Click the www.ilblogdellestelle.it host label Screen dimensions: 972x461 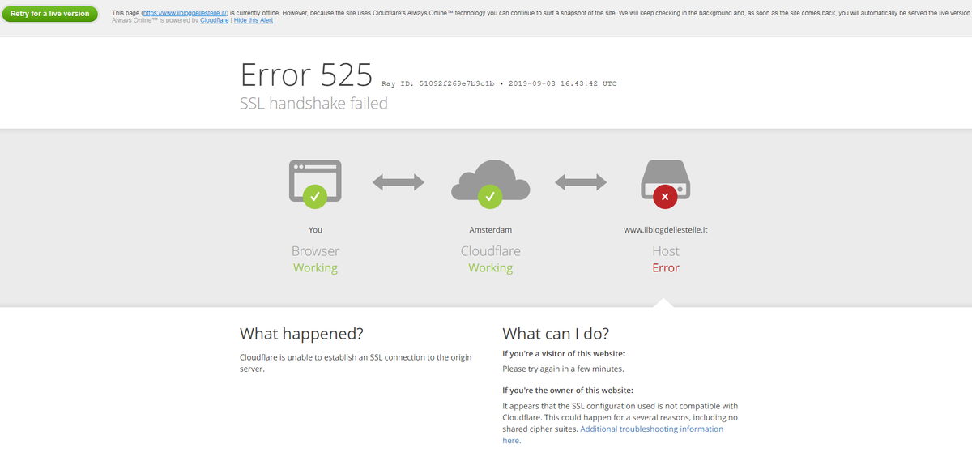coord(666,230)
